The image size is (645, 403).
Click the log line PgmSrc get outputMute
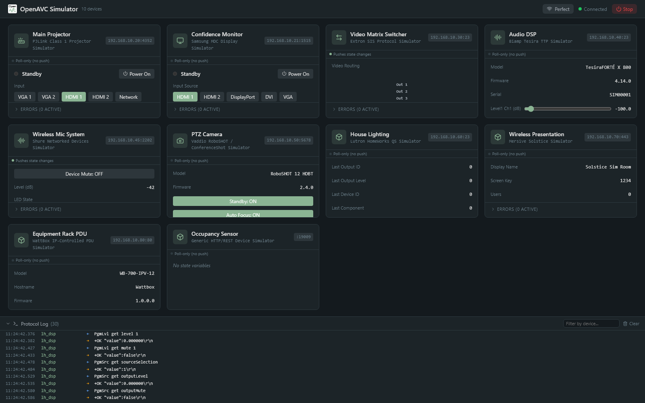pyautogui.click(x=120, y=391)
